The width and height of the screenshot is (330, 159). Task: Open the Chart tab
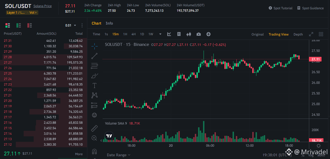tap(96, 23)
